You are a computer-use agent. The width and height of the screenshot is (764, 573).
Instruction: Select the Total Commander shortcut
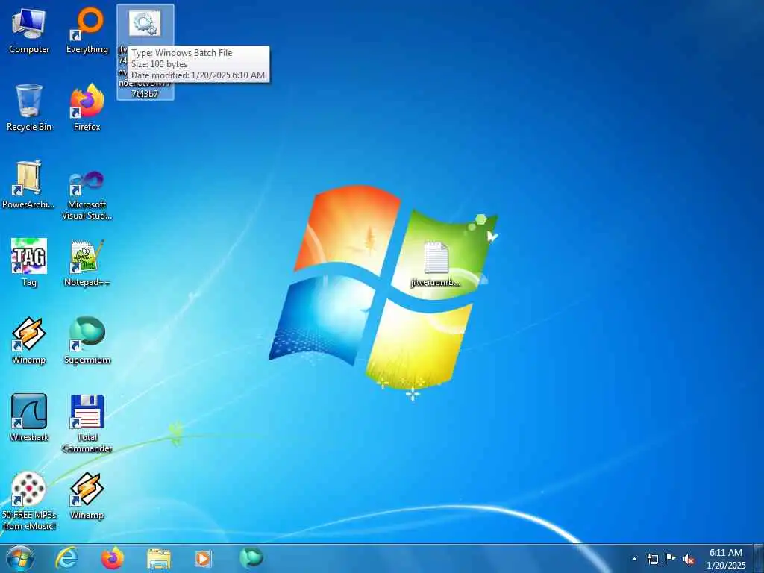point(87,424)
